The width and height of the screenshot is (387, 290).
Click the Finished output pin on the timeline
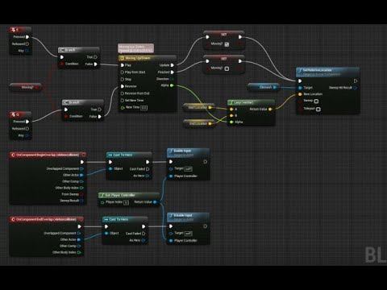point(173,72)
